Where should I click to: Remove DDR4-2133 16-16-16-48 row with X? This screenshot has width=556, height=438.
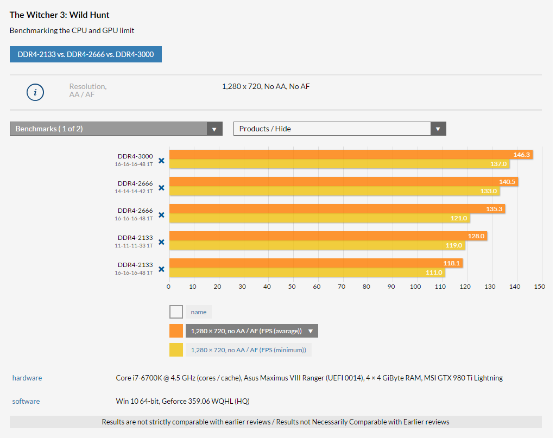pyautogui.click(x=161, y=269)
